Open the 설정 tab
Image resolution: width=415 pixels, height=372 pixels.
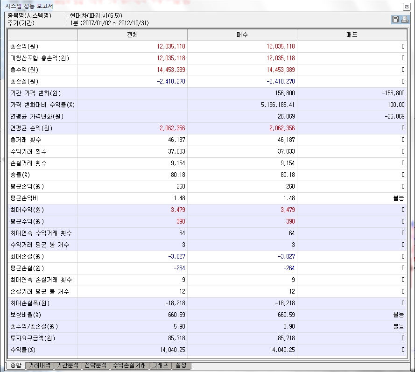[x=181, y=365]
